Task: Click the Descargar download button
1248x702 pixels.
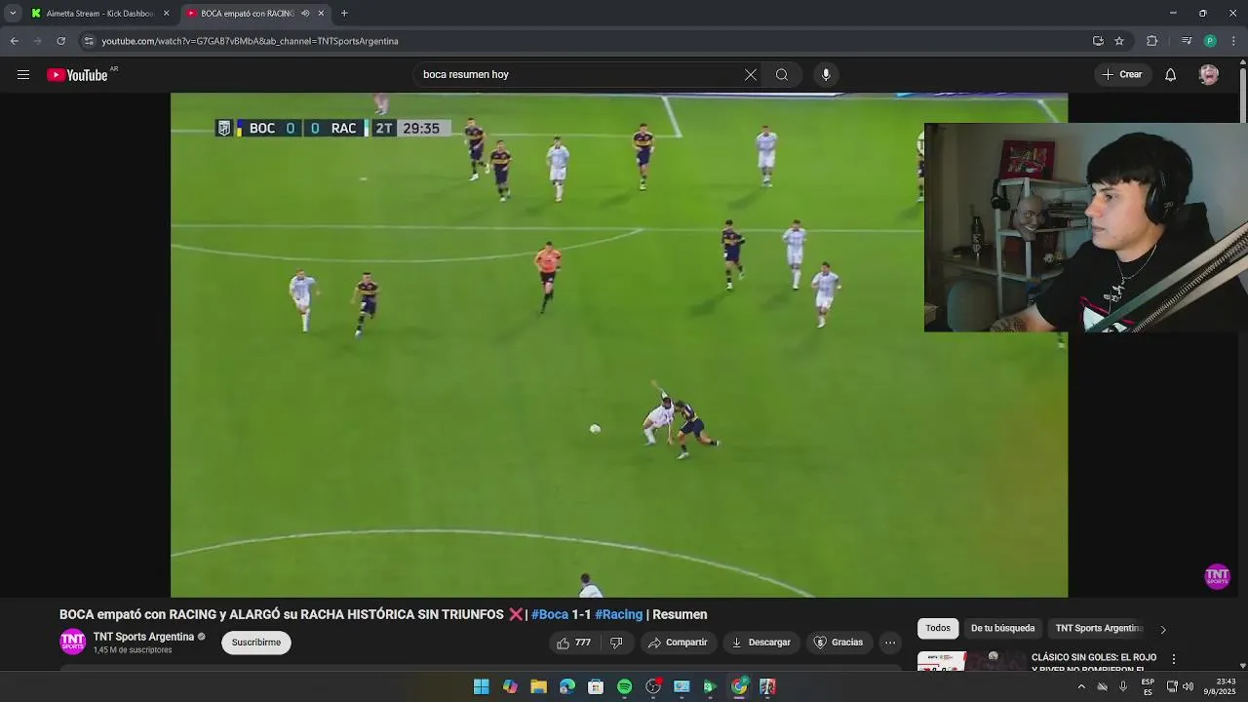Action: point(761,643)
